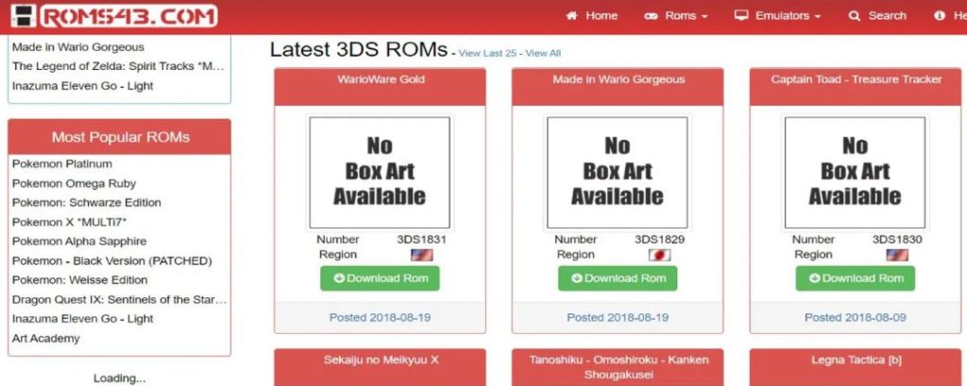Click the Made in Wario Gorgeous box art placeholder
The width and height of the screenshot is (967, 386).
click(618, 173)
